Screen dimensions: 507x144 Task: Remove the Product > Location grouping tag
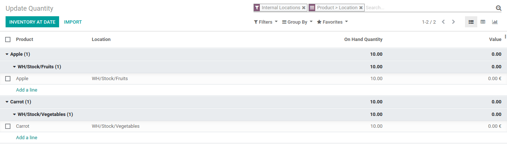(361, 8)
